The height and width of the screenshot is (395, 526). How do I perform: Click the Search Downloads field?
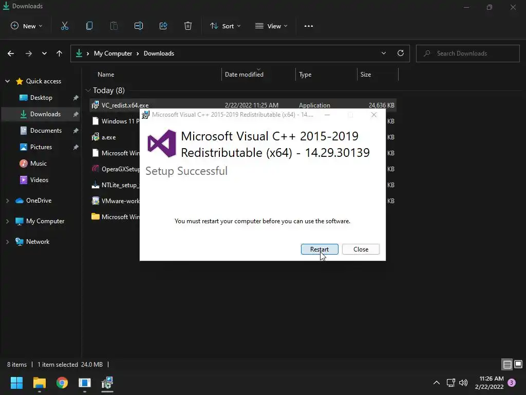tap(467, 53)
